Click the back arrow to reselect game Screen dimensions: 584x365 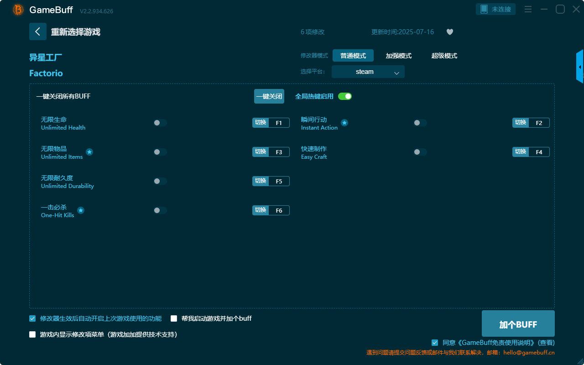point(38,31)
